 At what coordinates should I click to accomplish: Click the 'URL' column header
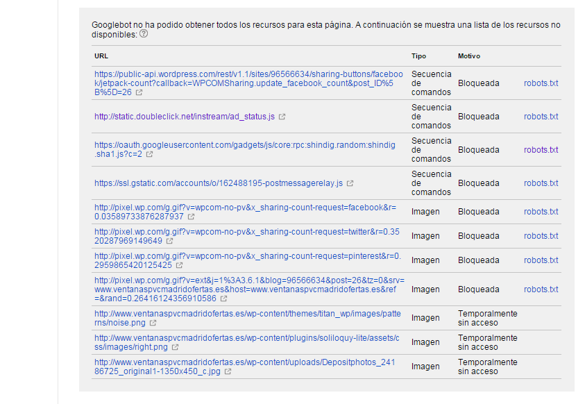click(101, 56)
